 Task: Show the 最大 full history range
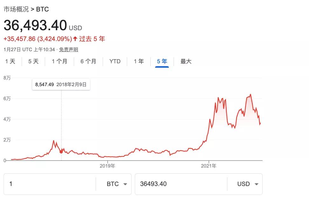point(186,61)
